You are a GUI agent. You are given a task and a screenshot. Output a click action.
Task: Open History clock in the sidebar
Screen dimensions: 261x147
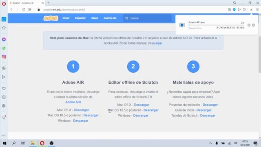4,97
